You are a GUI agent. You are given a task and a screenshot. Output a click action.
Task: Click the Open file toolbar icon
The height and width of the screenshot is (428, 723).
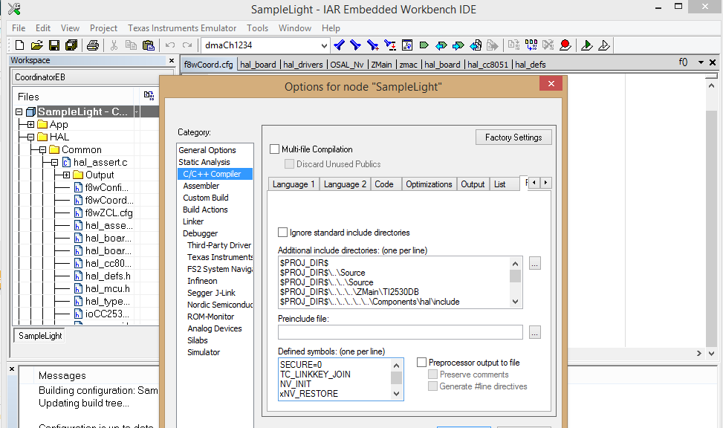37,45
